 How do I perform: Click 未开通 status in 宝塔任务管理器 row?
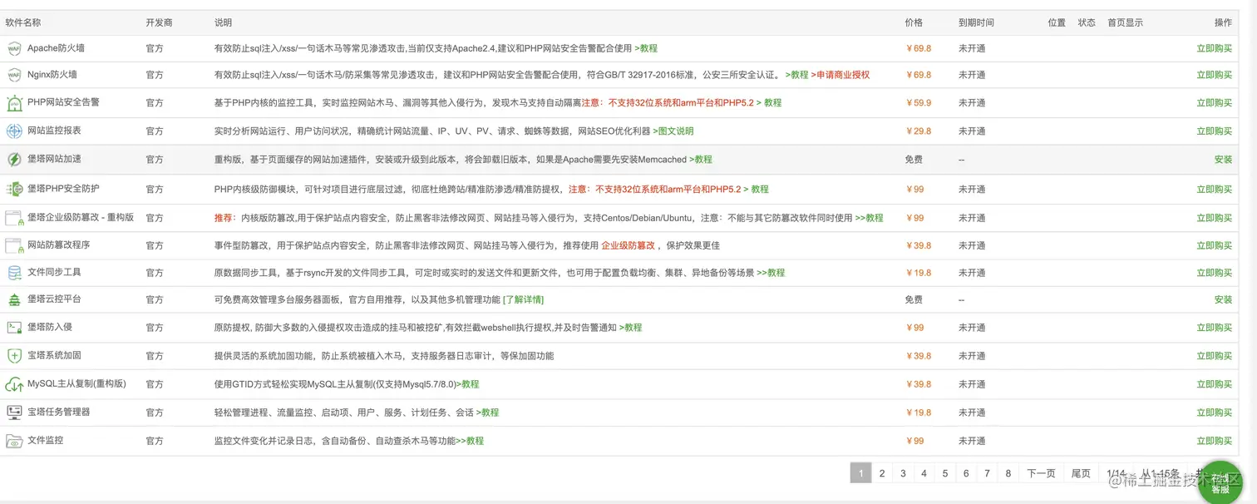pos(972,413)
